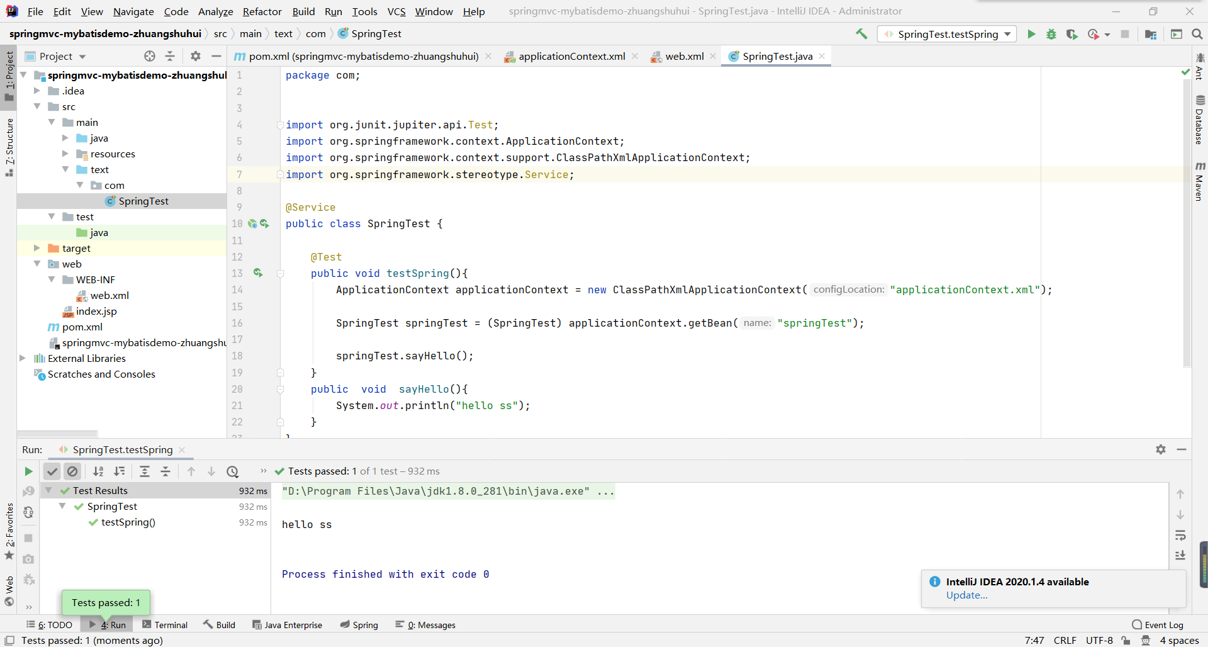Open the Java Enterprise tool window
Viewport: 1208px width, 647px height.
coord(287,625)
